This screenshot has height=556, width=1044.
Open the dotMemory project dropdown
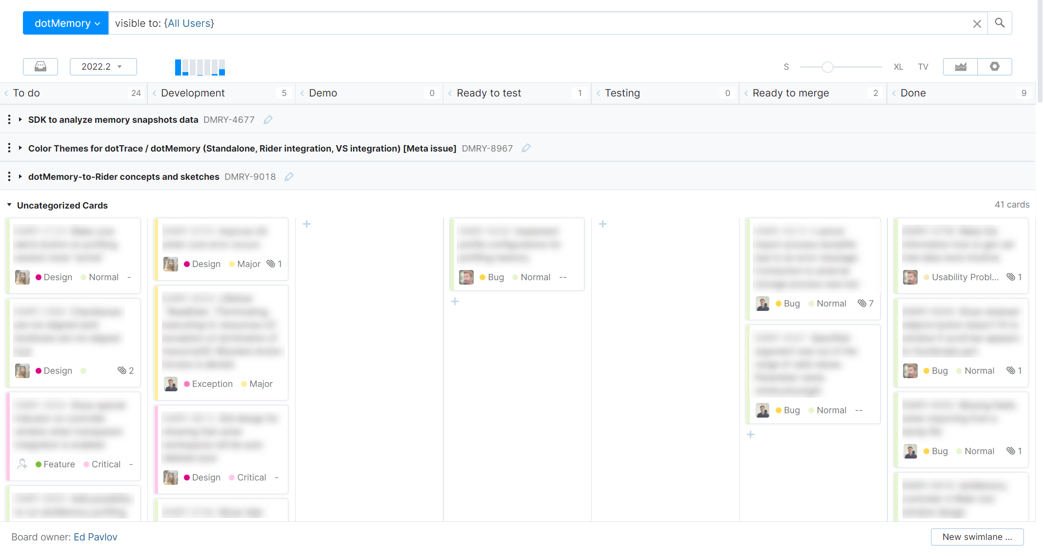click(x=66, y=23)
